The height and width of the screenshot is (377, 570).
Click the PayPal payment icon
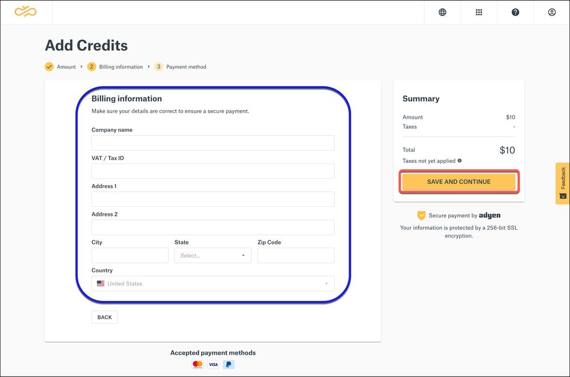228,364
